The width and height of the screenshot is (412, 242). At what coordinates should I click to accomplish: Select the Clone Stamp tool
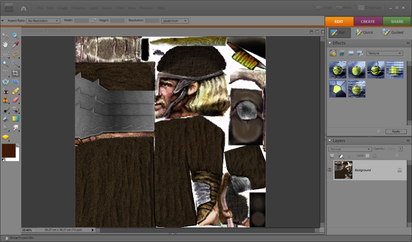click(5, 100)
